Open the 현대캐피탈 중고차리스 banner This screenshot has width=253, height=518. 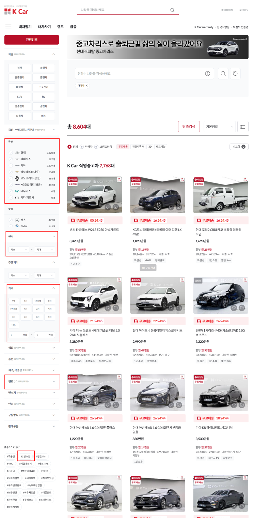tap(158, 47)
